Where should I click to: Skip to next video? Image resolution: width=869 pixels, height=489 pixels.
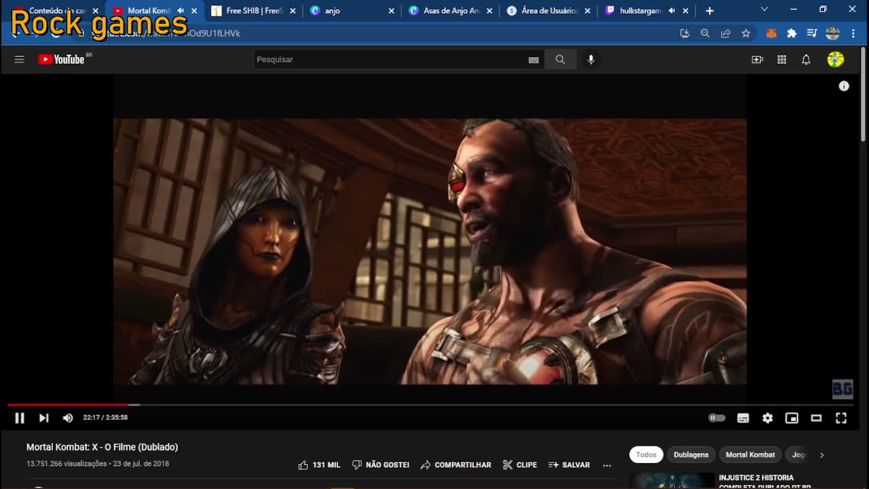point(43,418)
